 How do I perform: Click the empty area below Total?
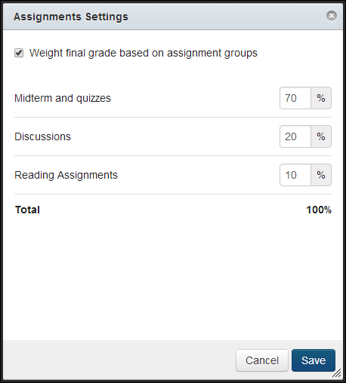[x=173, y=279]
